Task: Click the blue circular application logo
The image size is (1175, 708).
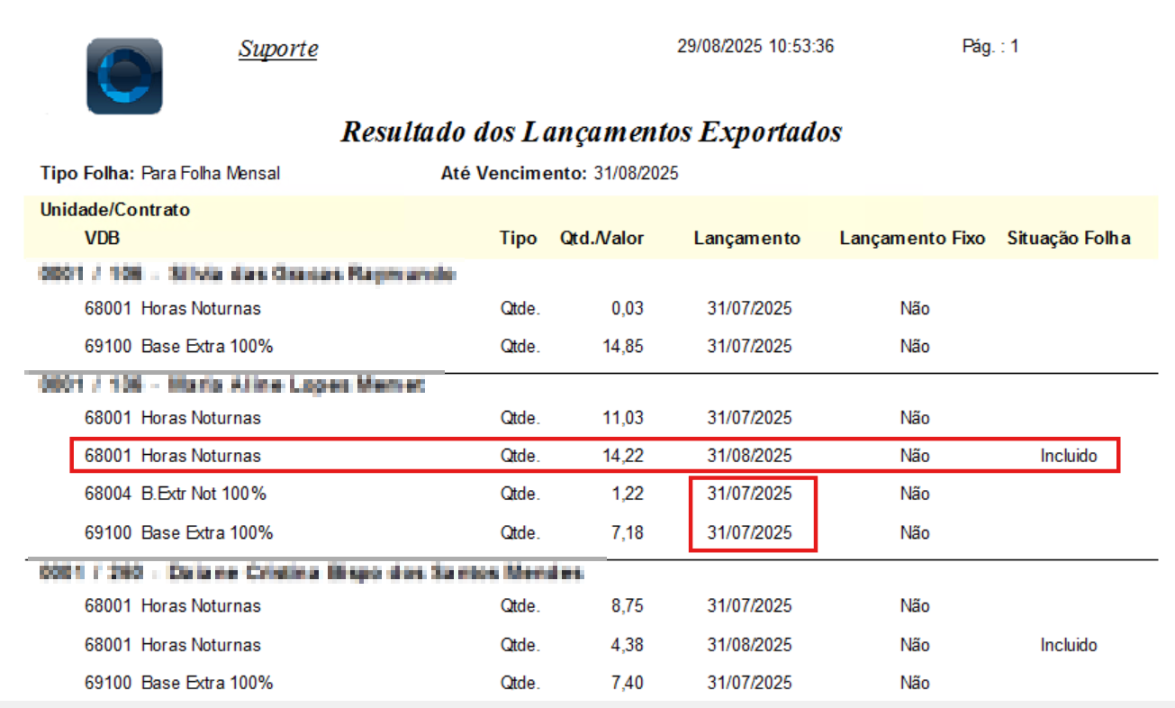Action: (124, 76)
